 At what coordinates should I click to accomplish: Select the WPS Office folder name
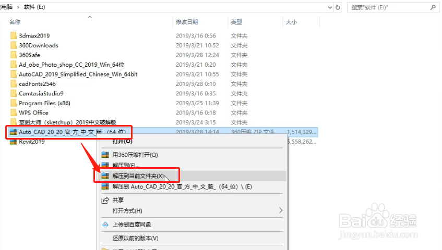tap(33, 113)
